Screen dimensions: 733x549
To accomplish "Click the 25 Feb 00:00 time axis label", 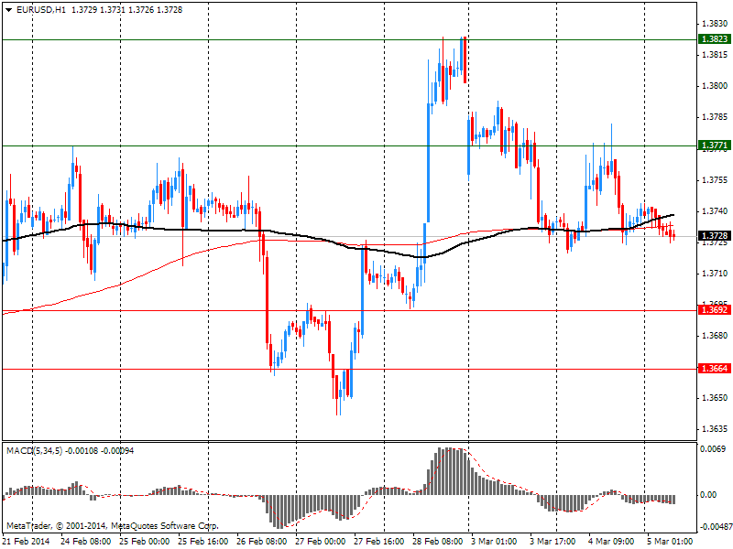I will point(145,541).
